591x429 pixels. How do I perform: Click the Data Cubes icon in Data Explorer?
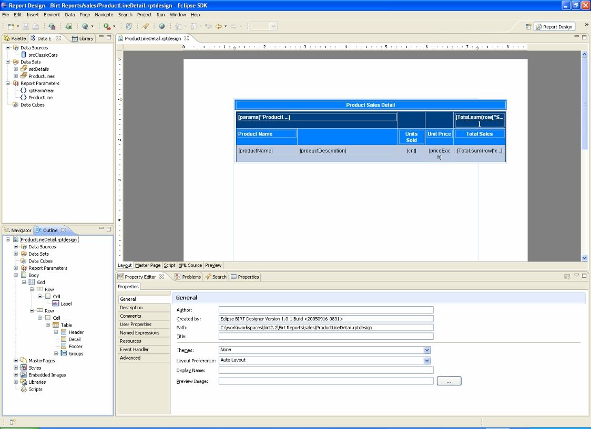click(x=15, y=104)
